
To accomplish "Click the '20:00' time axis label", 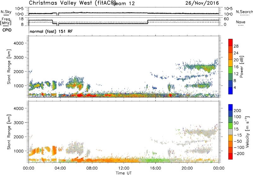I will [187, 168].
